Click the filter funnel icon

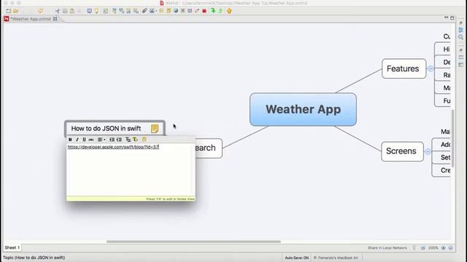pyautogui.click(x=414, y=247)
